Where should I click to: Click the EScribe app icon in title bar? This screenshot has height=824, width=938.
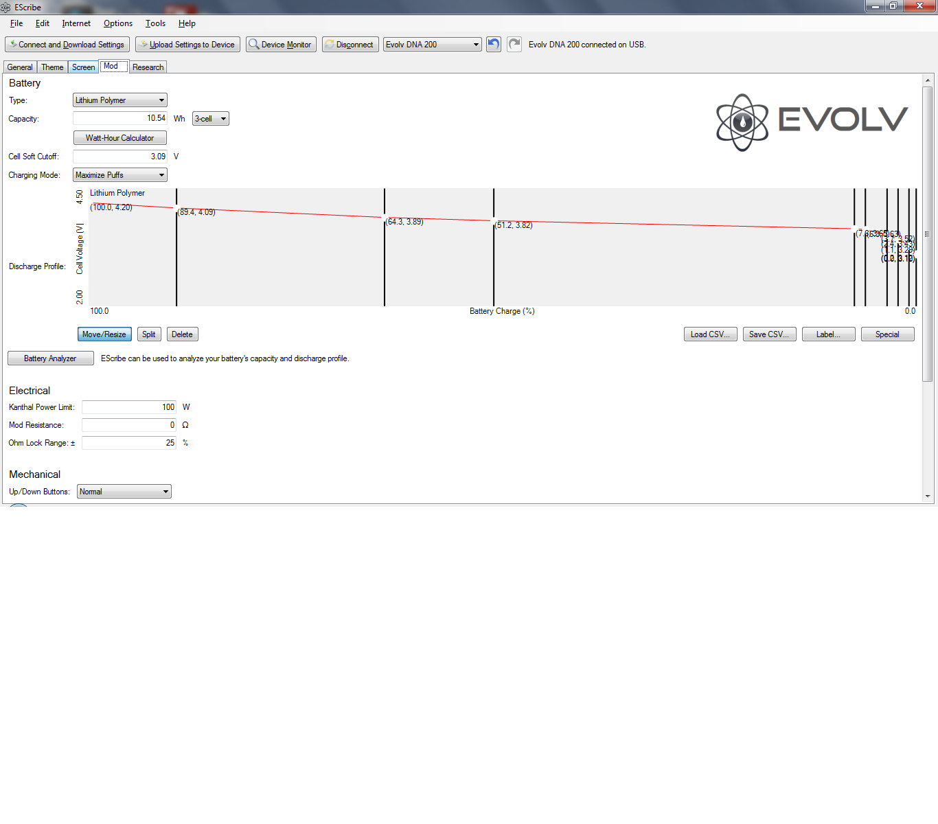point(6,8)
